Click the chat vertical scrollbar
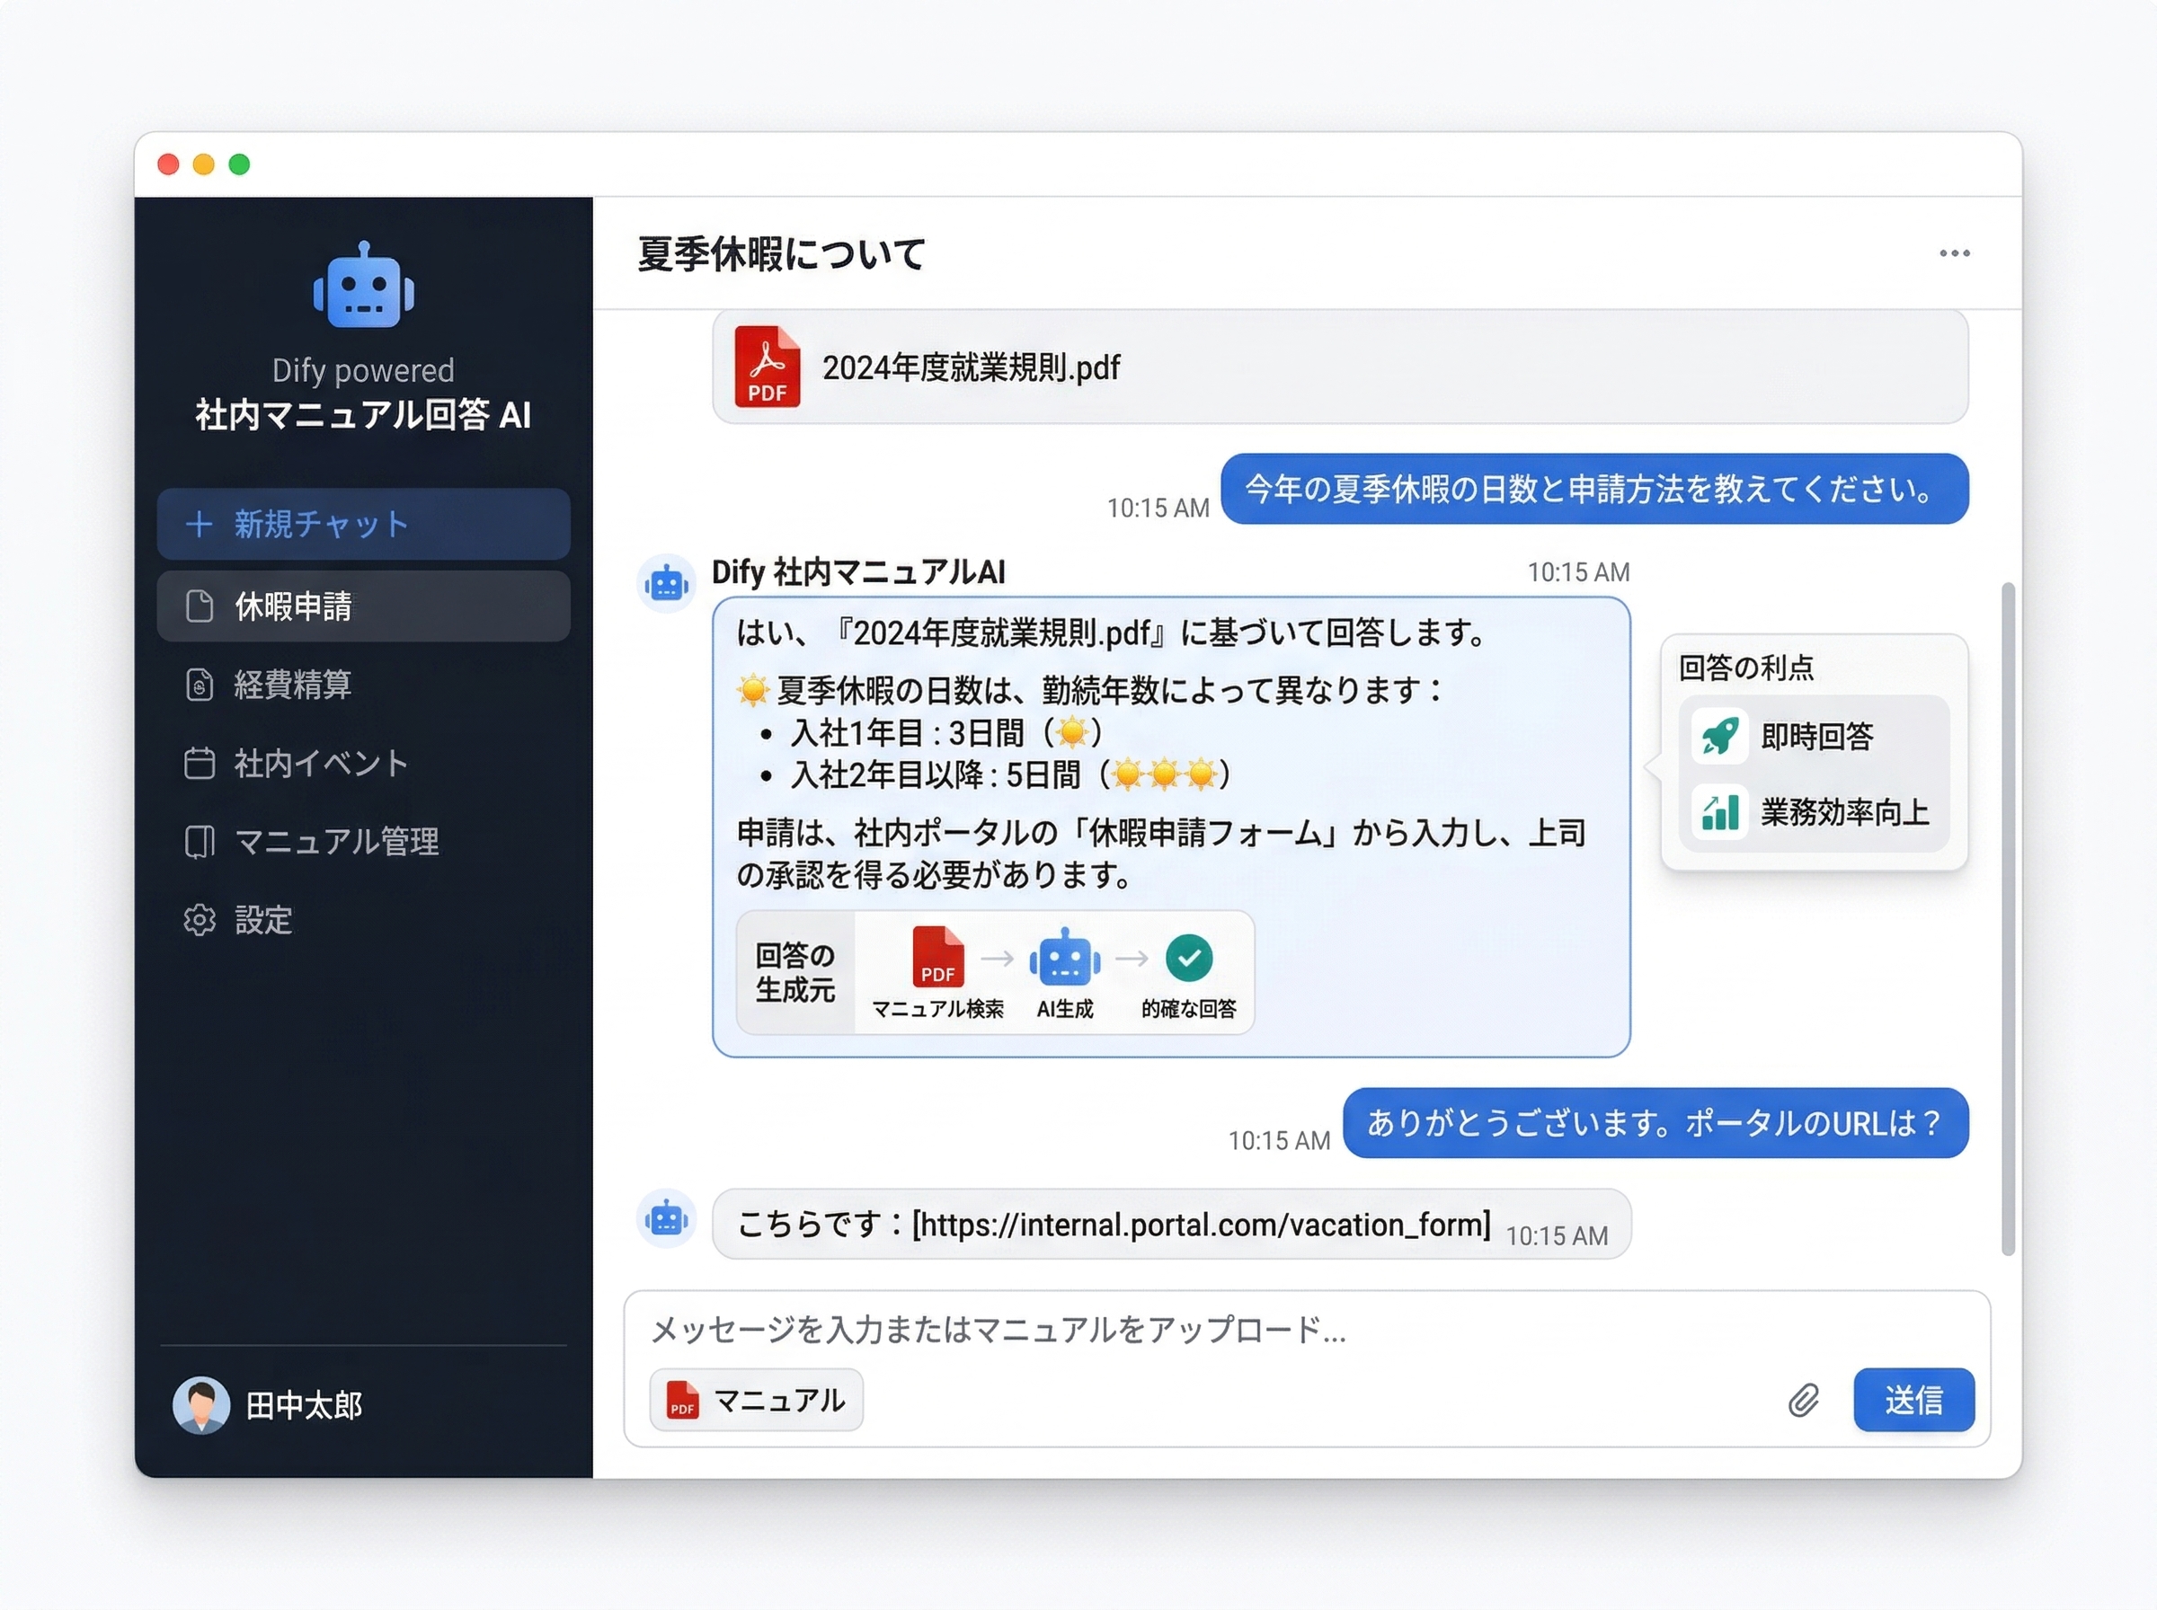Viewport: 2157px width, 1610px height. (2007, 916)
